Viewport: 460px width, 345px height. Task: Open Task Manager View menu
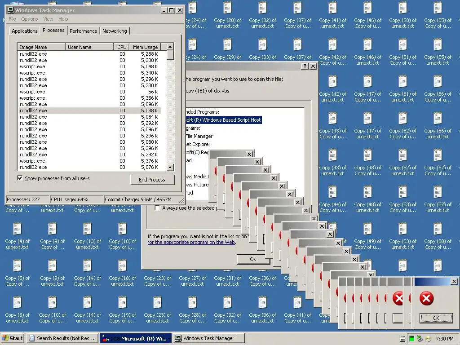coord(48,19)
